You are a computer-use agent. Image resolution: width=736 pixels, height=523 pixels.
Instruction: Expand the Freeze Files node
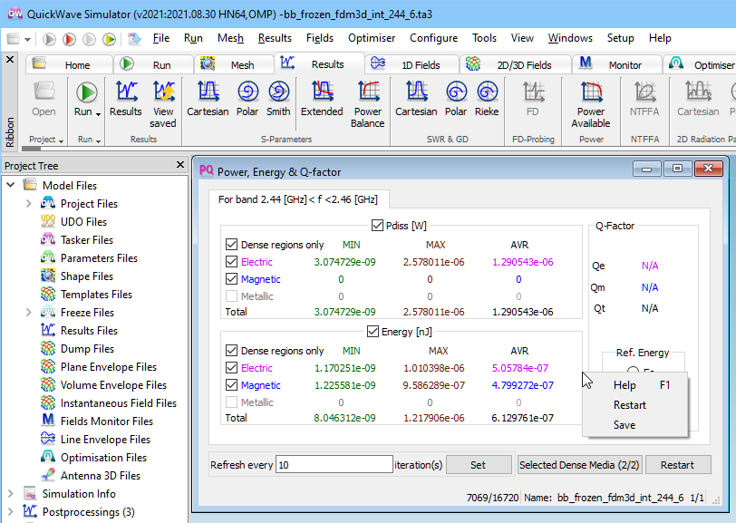point(29,312)
